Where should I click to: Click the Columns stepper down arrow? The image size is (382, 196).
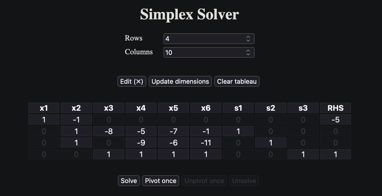tap(248, 54)
